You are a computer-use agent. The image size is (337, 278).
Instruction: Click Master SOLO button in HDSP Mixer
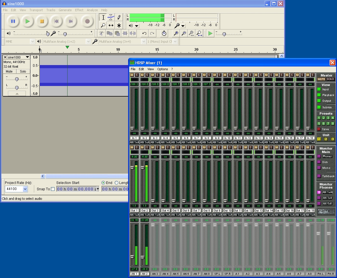click(x=330, y=79)
